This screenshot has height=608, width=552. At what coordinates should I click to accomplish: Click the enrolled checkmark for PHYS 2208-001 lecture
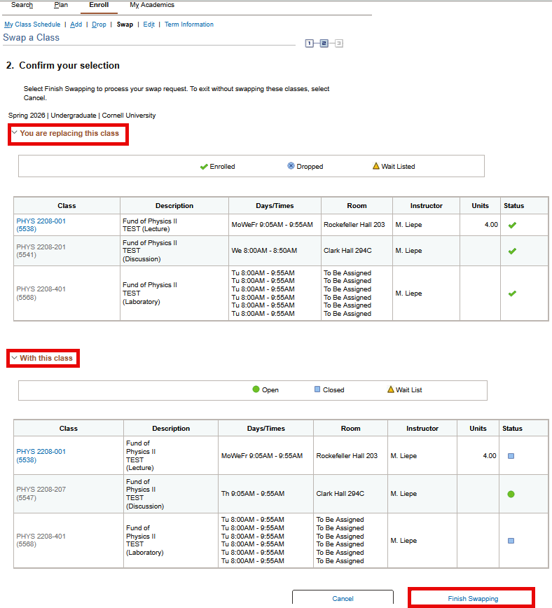511,225
